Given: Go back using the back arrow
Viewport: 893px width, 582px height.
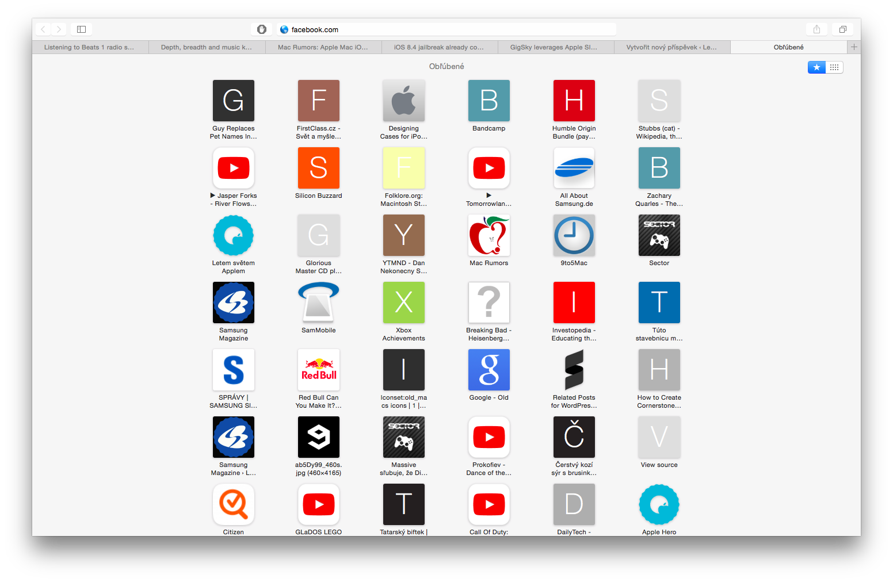Looking at the screenshot, I should coord(43,29).
